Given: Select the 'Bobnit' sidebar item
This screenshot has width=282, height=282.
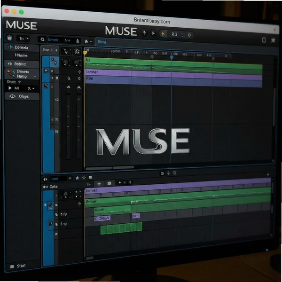Looking at the screenshot, I should (x=22, y=64).
